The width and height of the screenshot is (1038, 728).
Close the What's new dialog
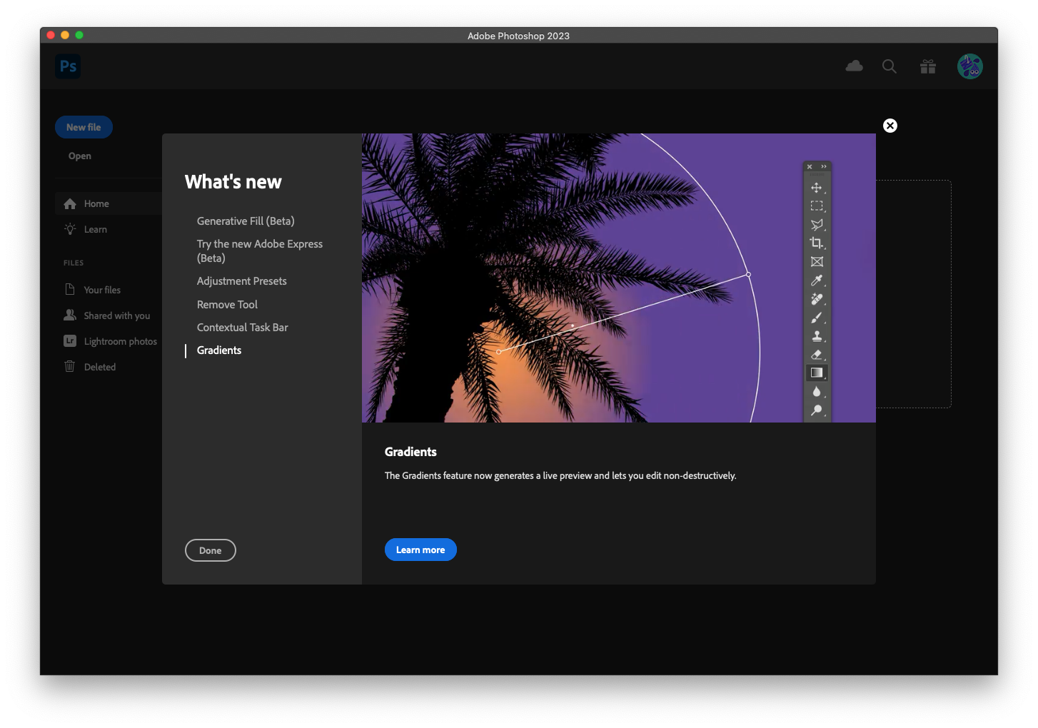click(890, 126)
